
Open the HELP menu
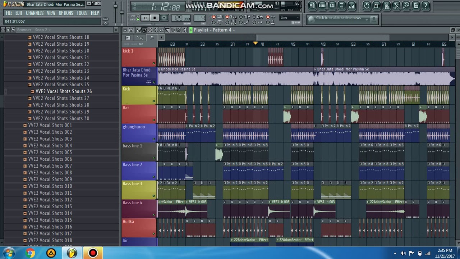[x=95, y=13]
